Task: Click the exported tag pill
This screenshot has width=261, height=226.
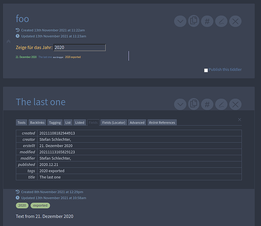Action: [x=40, y=205]
